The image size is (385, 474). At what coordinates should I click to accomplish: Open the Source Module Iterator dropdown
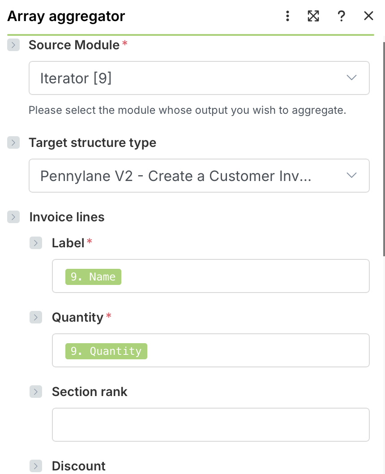coord(188,78)
